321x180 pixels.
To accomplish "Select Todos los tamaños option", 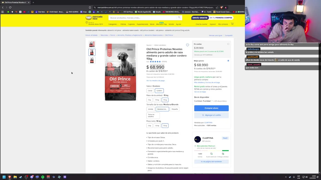I will click(x=153, y=115).
